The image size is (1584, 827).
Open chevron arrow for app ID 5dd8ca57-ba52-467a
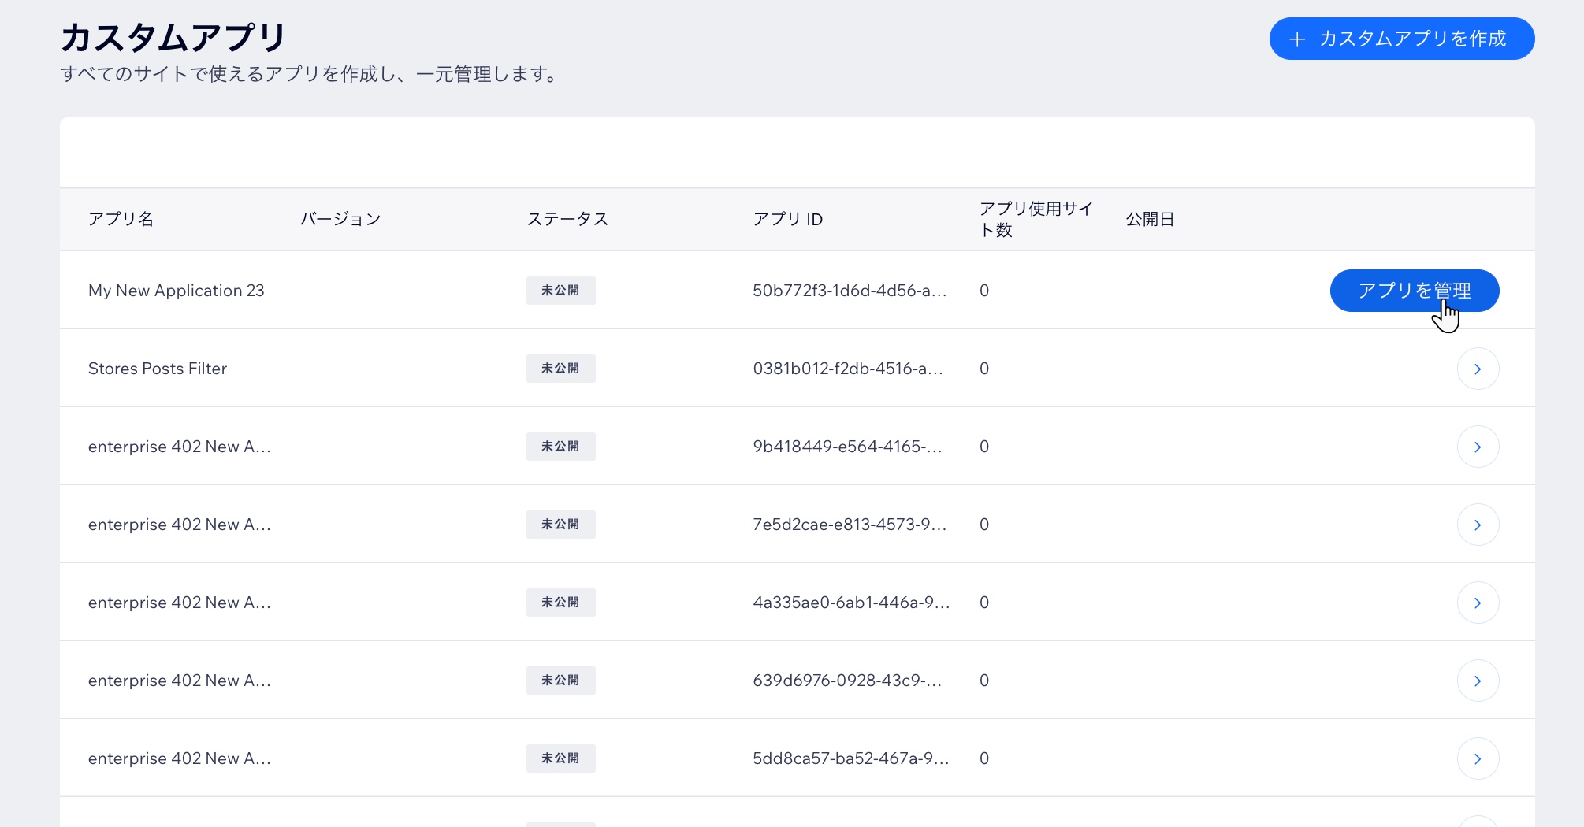tap(1478, 758)
